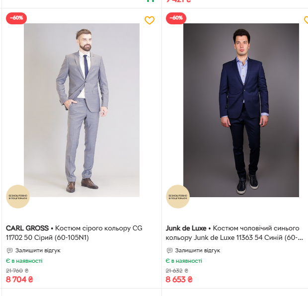Click the comment icon under the CARL GROSS suit
This screenshot has width=308, height=296.
pyautogui.click(x=9, y=250)
